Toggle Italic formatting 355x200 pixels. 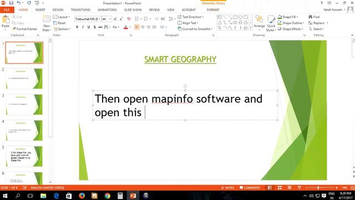(83, 27)
